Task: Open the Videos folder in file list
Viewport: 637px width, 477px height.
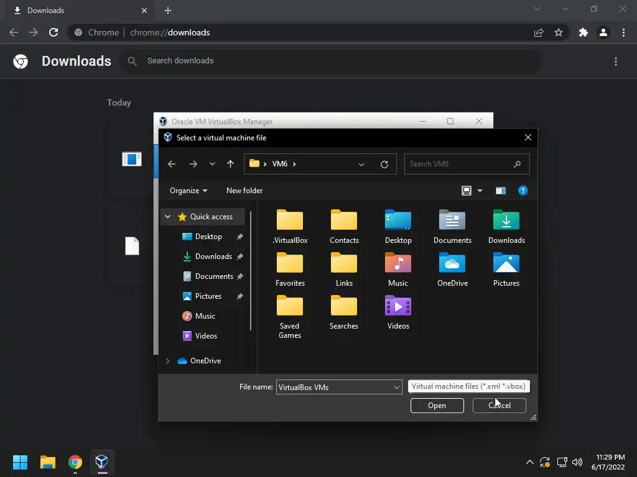Action: [x=398, y=313]
